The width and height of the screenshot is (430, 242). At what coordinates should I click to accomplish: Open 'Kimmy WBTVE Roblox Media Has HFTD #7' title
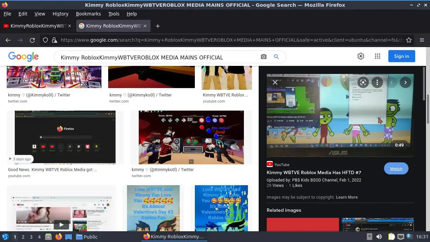pos(314,172)
